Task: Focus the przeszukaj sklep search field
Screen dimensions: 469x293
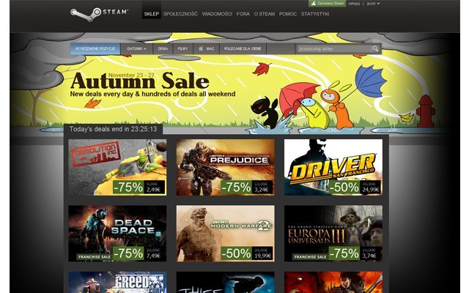Action: [x=334, y=48]
